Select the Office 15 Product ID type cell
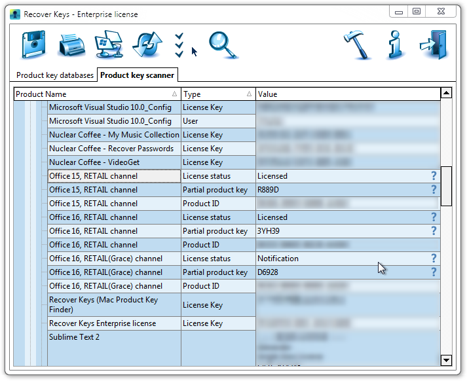Screen dimensions: 467x381 click(218, 204)
